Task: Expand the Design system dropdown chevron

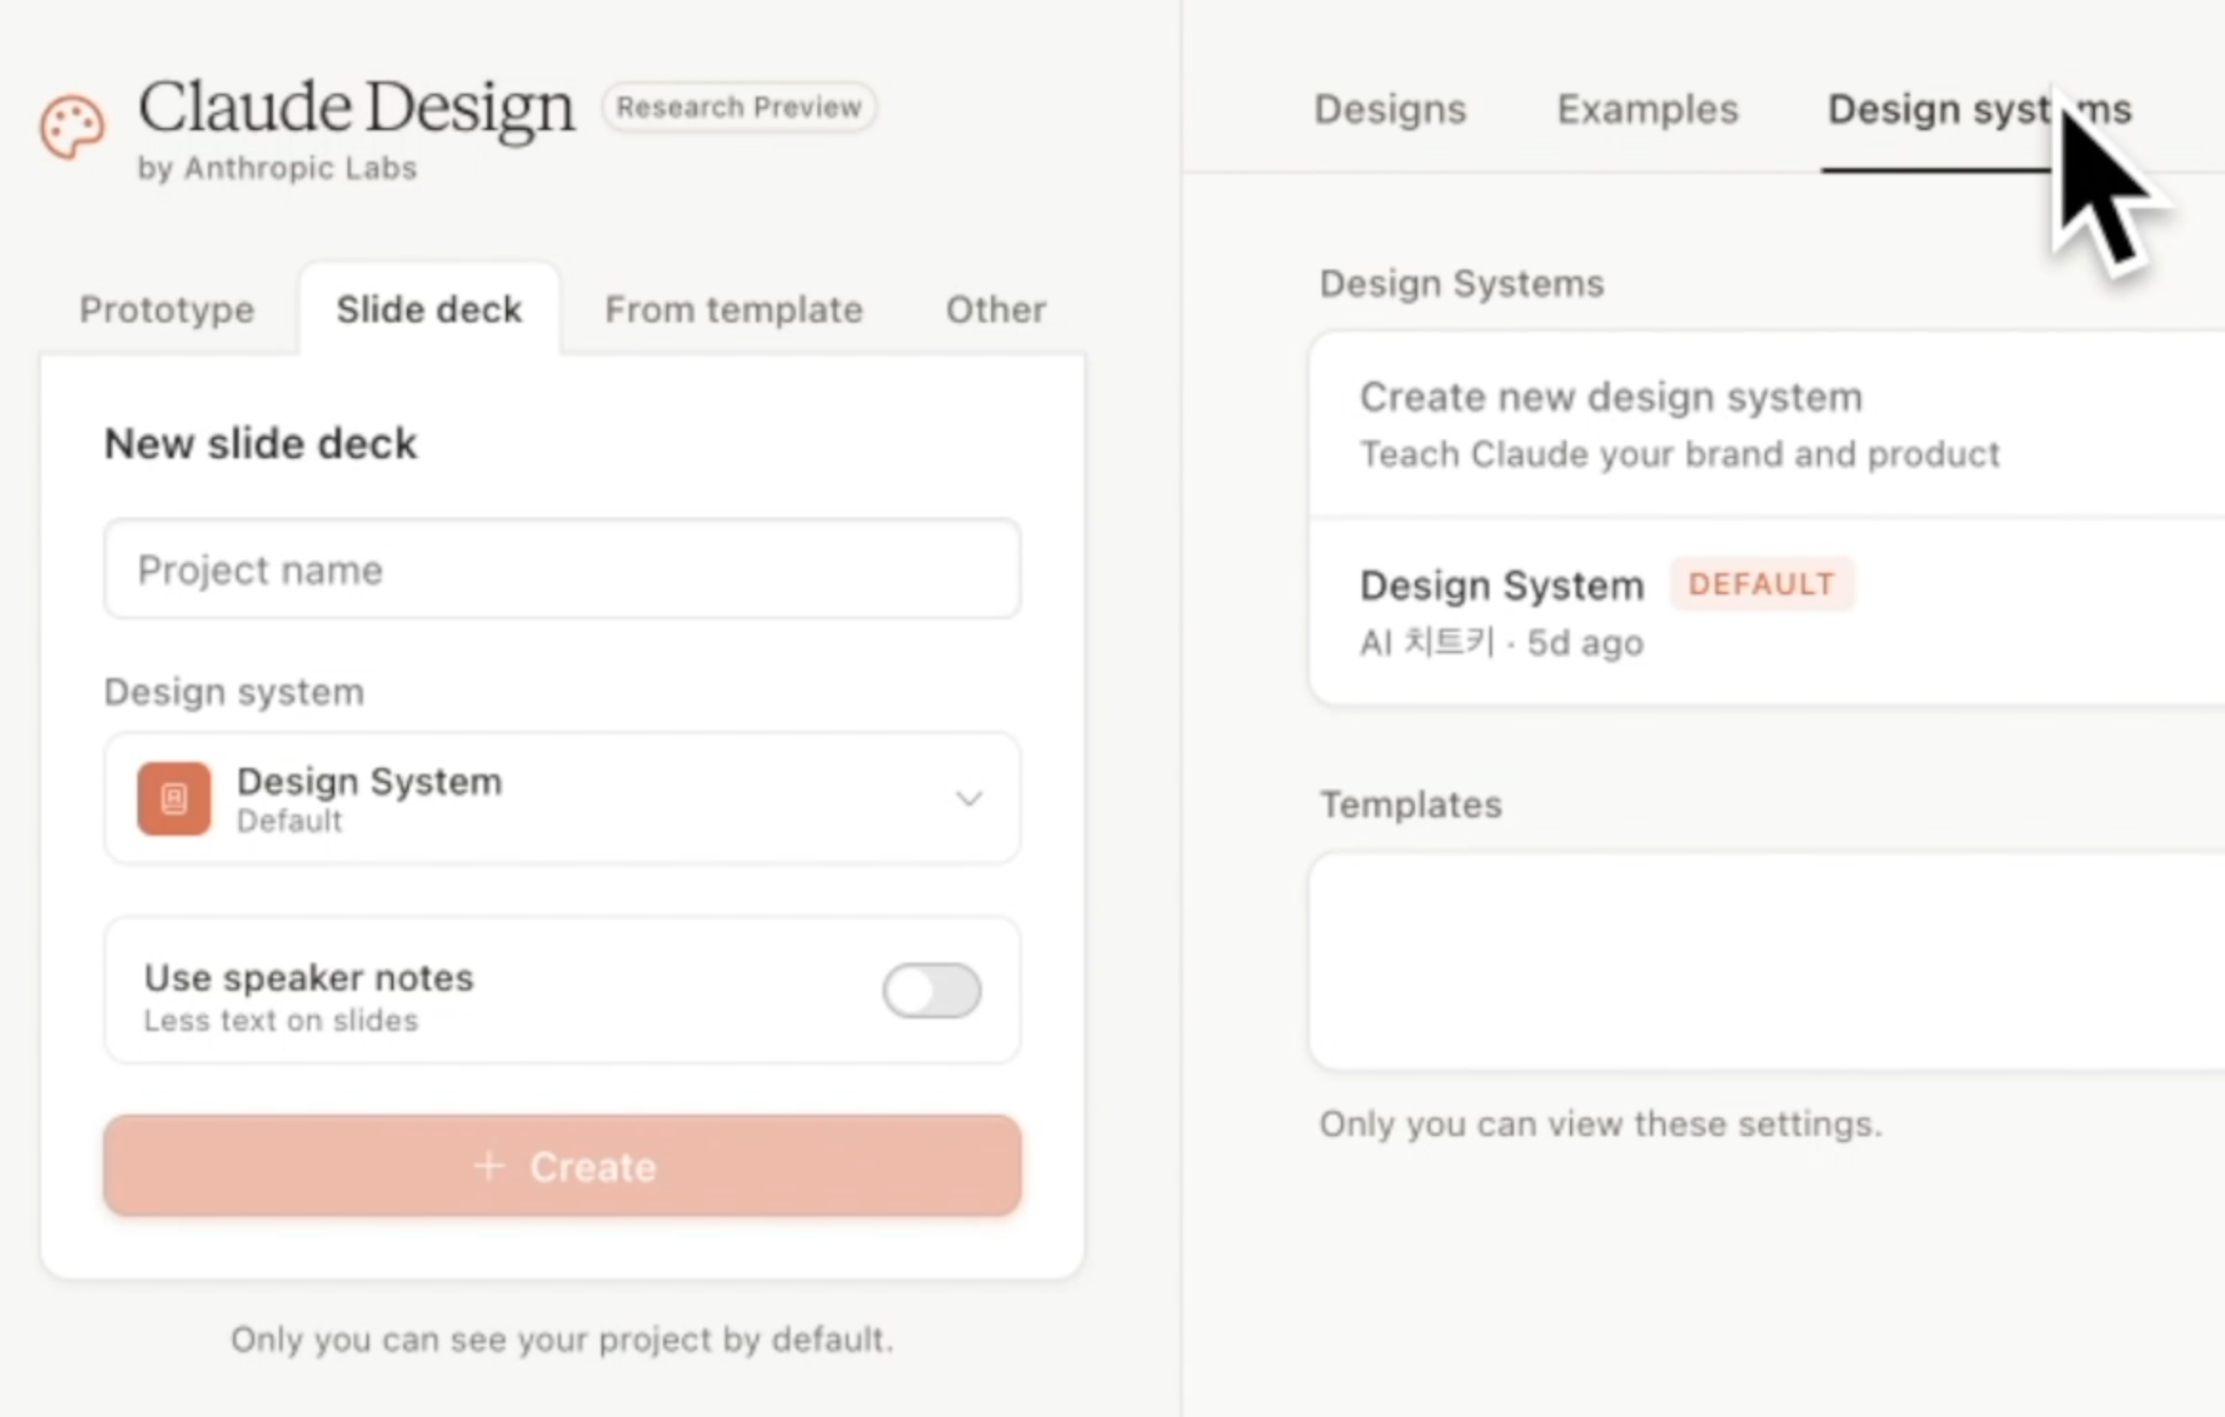Action: coord(969,798)
